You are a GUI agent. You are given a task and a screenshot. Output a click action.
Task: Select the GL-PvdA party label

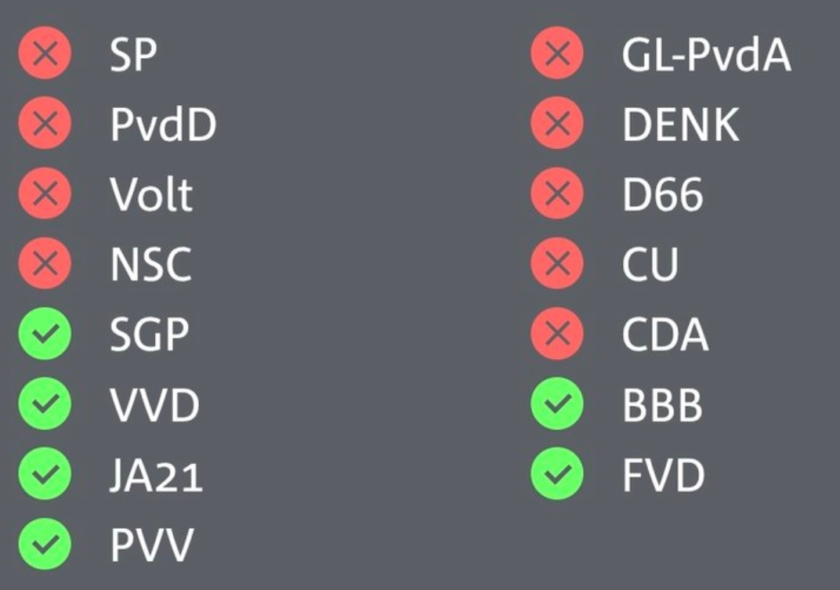707,54
